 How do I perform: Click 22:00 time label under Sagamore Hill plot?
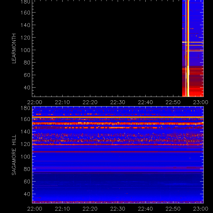(x=35, y=209)
